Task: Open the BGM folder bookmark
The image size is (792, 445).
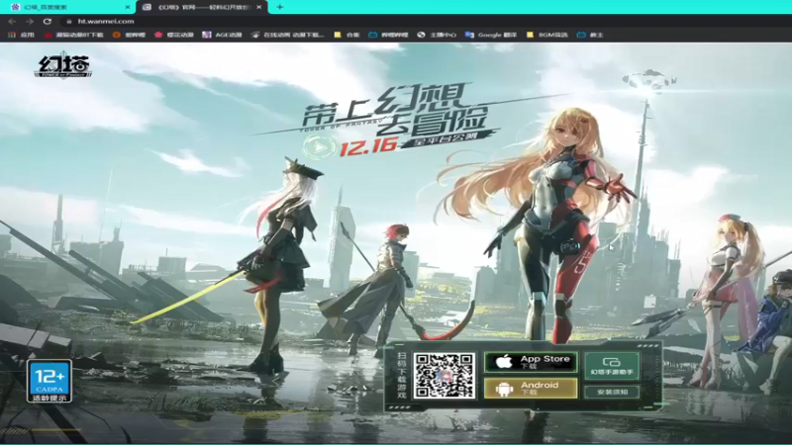Action: [x=547, y=35]
